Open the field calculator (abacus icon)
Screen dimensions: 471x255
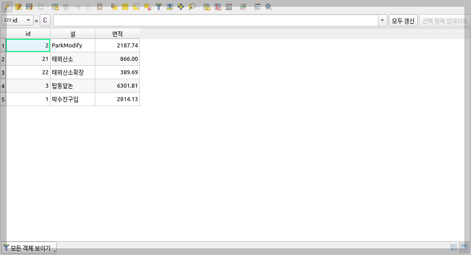229,7
